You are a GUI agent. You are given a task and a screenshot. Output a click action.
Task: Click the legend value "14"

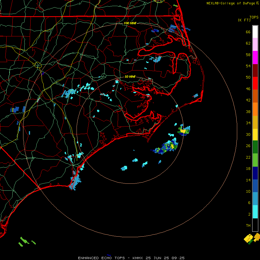(x=248, y=180)
